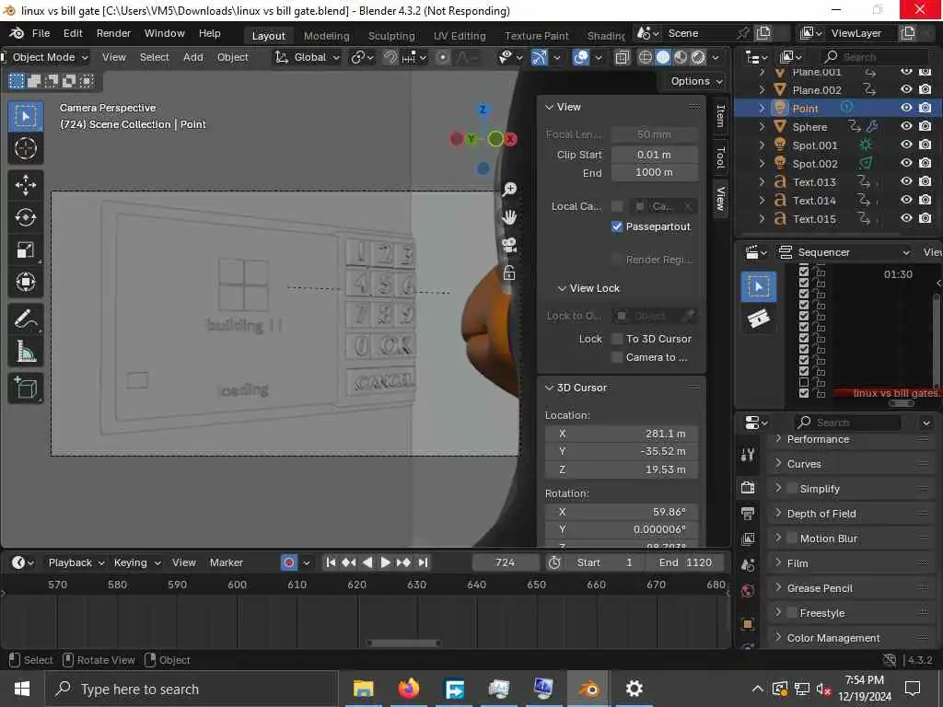The width and height of the screenshot is (943, 707).
Task: Open the Render menu
Action: pyautogui.click(x=113, y=33)
